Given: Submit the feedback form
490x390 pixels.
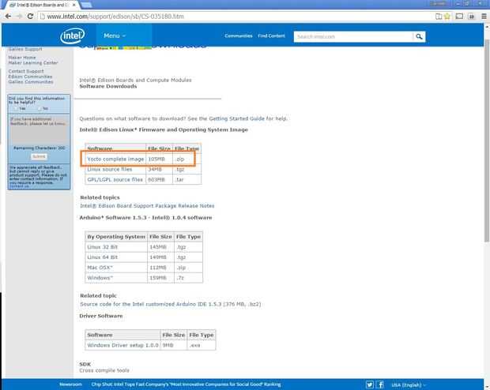Looking at the screenshot, I should (39, 156).
